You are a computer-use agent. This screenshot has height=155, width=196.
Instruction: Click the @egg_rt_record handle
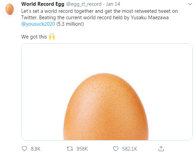point(84,4)
